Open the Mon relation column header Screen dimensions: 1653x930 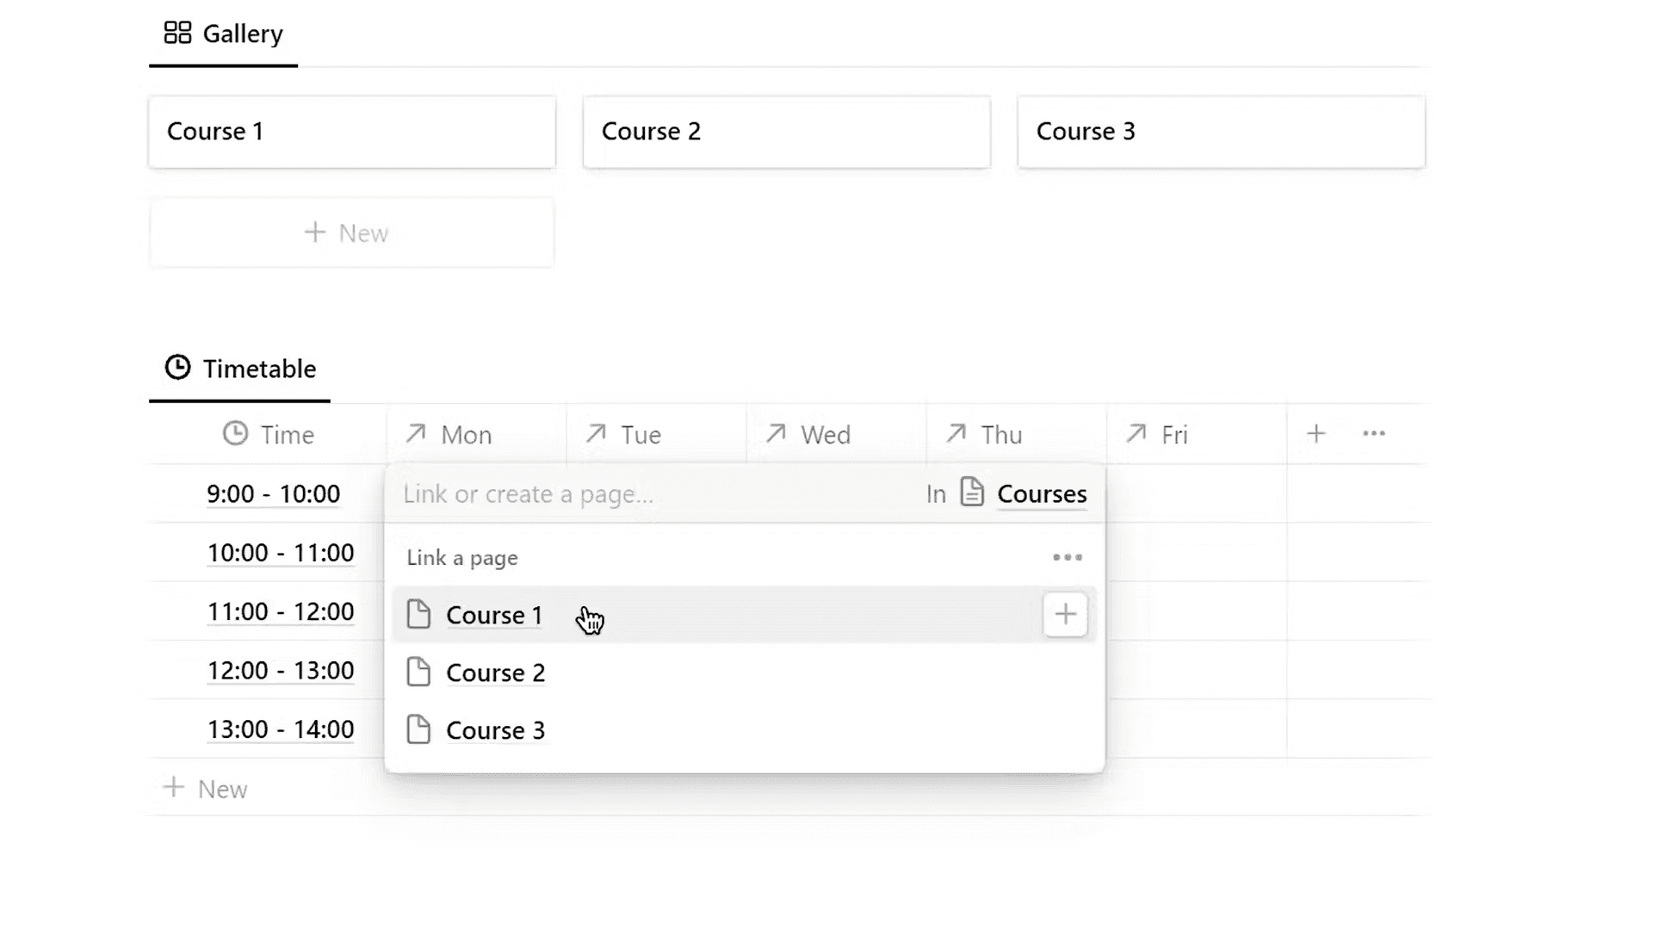466,435
